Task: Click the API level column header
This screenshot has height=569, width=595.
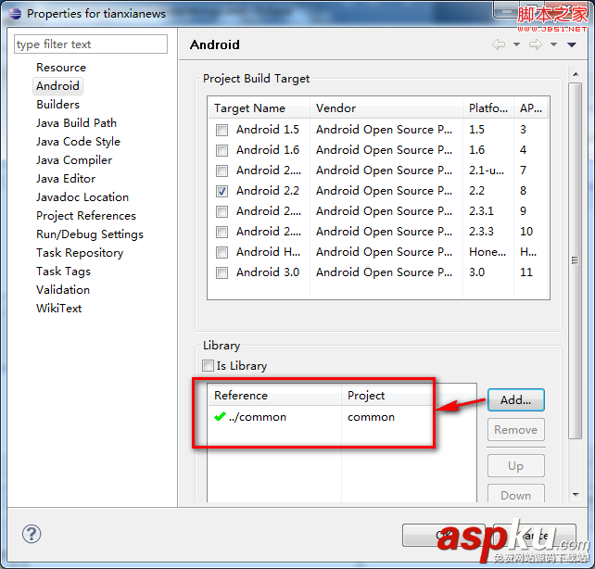Action: click(x=531, y=108)
